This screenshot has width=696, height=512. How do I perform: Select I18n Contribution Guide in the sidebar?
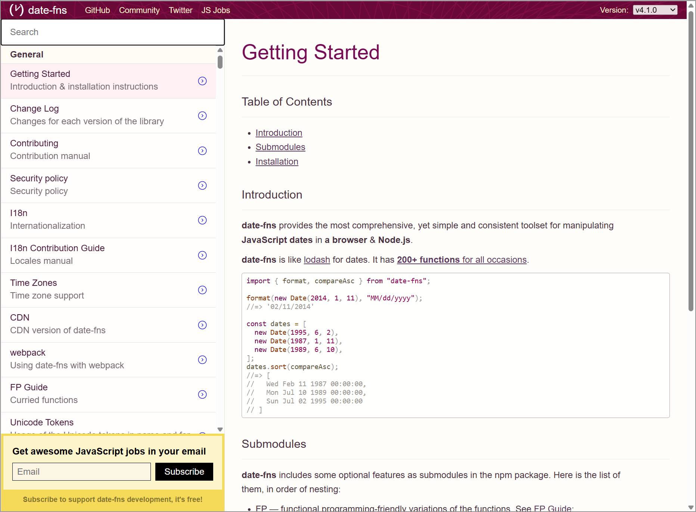pos(108,255)
